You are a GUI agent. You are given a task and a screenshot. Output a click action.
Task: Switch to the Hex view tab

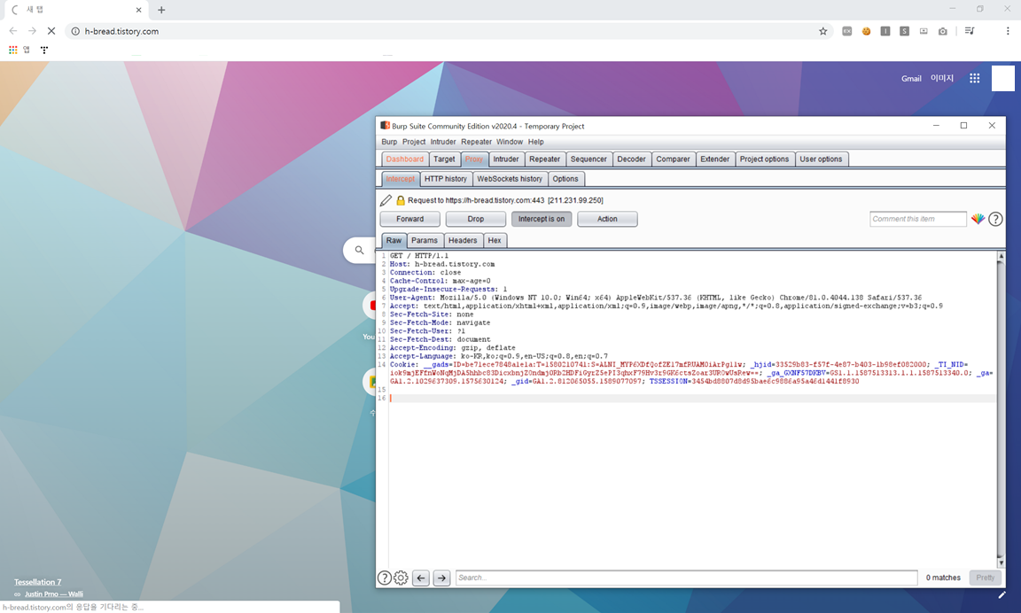pos(495,241)
